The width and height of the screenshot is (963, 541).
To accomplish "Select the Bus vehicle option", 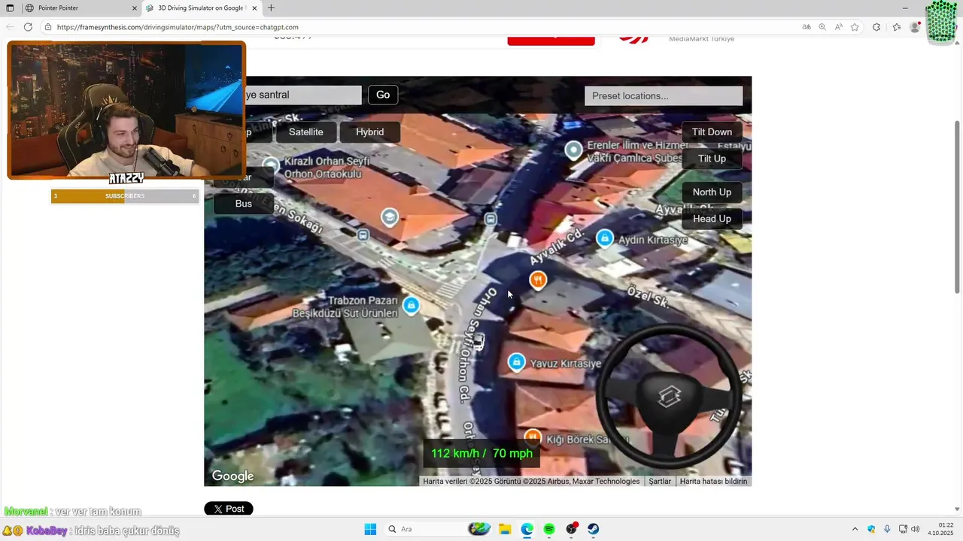I will 244,204.
